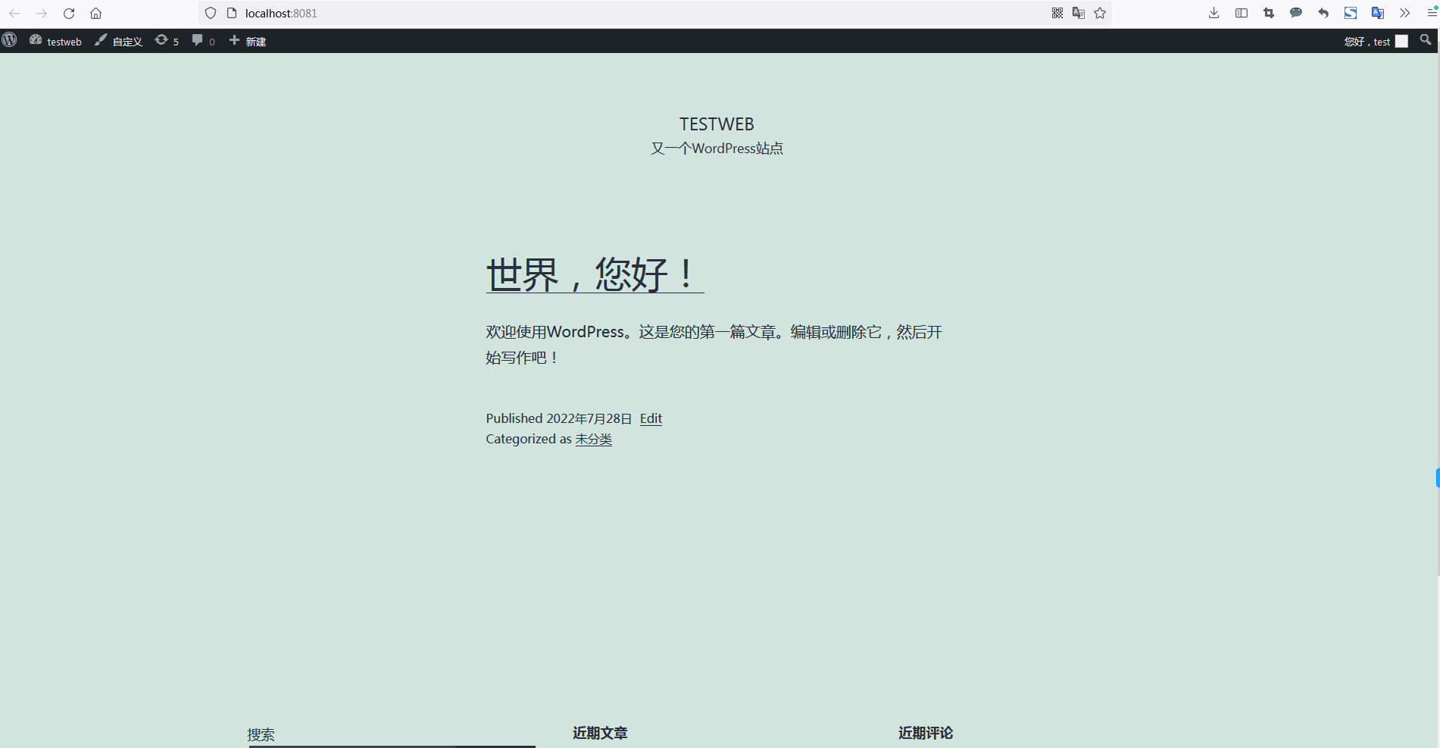
Task: Click the Edit post link
Action: point(651,418)
